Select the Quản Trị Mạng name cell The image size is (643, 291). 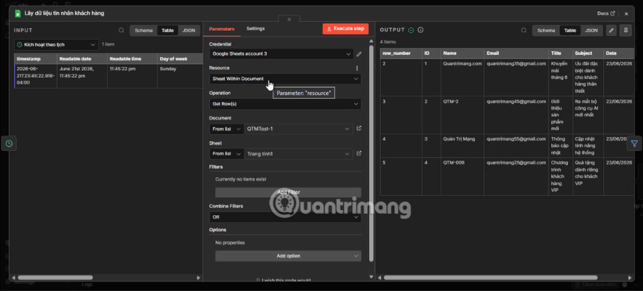[462, 146]
